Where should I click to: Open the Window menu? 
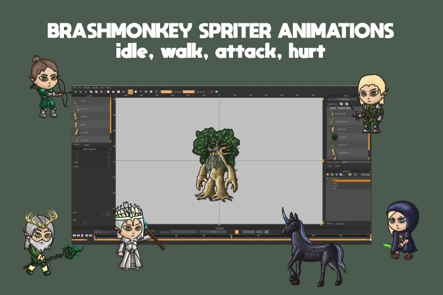pos(87,88)
